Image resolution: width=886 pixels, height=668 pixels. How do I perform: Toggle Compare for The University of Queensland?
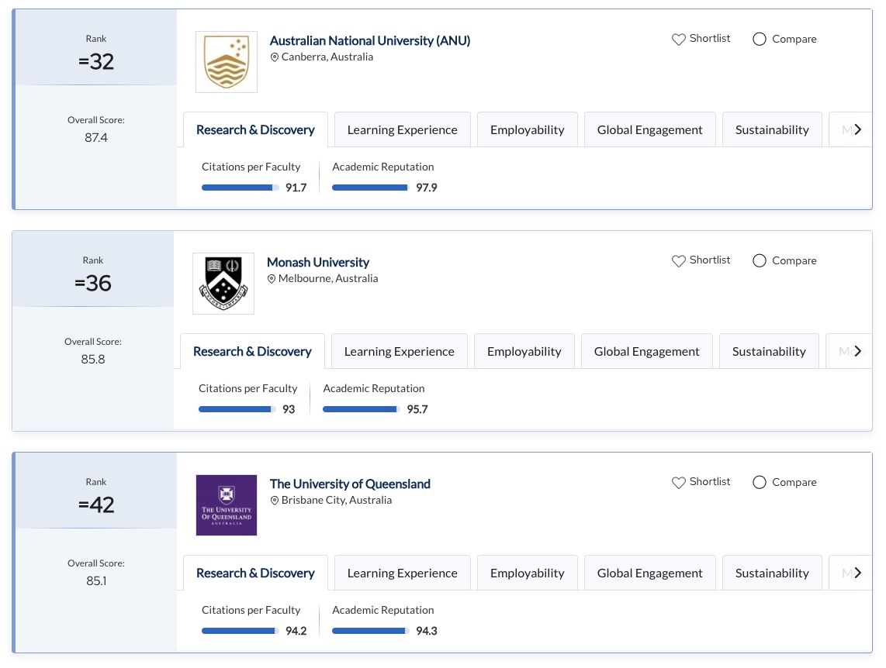pyautogui.click(x=760, y=483)
